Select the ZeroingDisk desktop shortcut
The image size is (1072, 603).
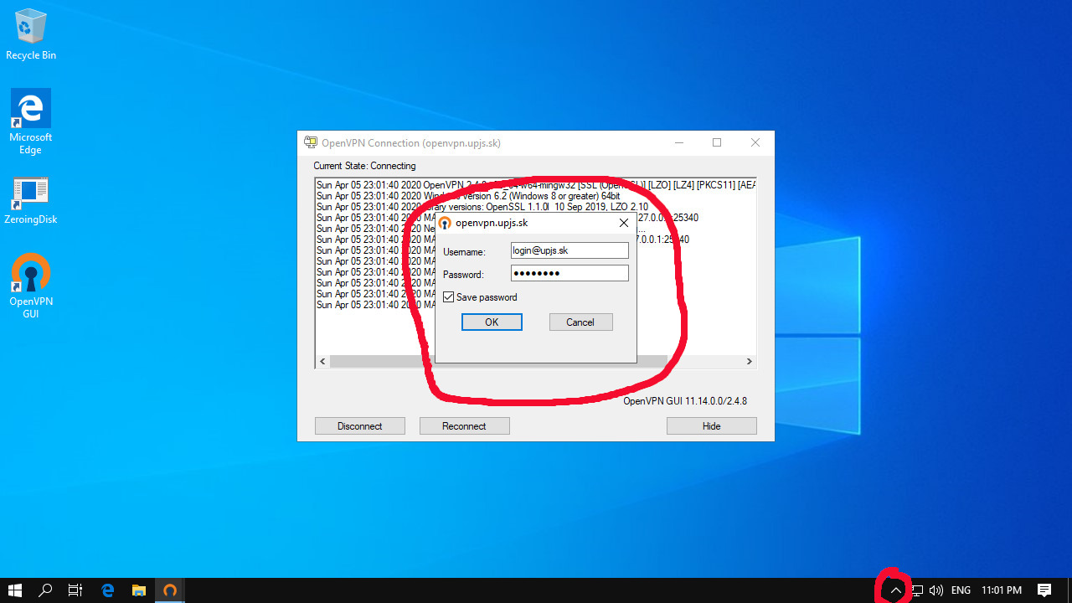click(31, 201)
